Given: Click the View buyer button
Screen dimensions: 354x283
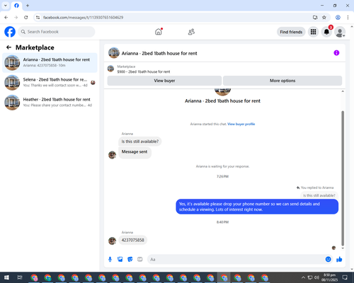Looking at the screenshot, I should (164, 81).
